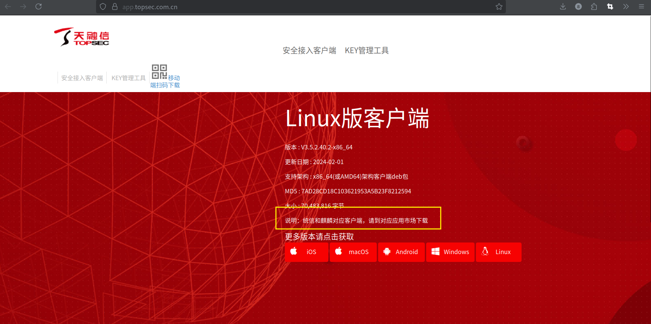Reload the page with the refresh icon
Image resolution: width=651 pixels, height=324 pixels.
pyautogui.click(x=38, y=6)
